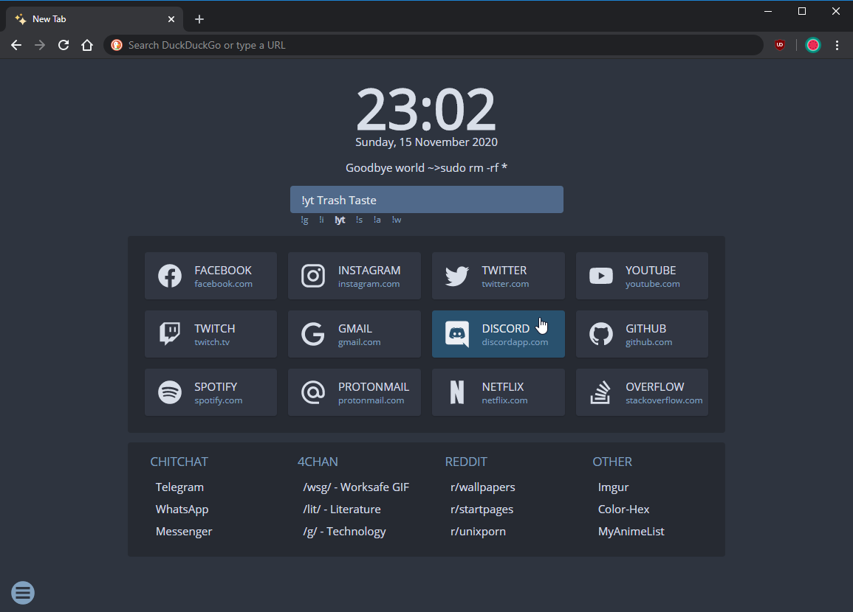The width and height of the screenshot is (853, 612).
Task: Click the OTHER section heading
Action: [612, 462]
